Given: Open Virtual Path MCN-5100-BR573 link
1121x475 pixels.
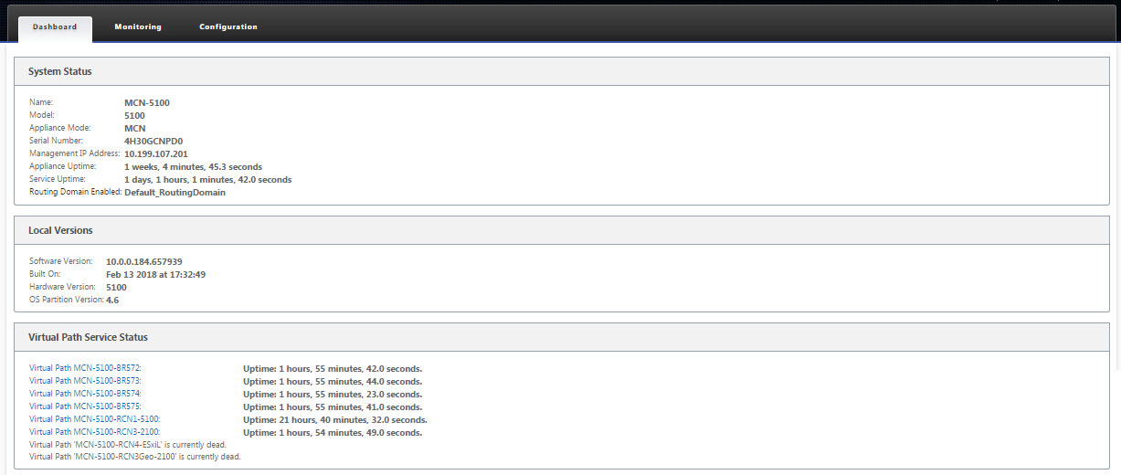Looking at the screenshot, I should pos(85,381).
